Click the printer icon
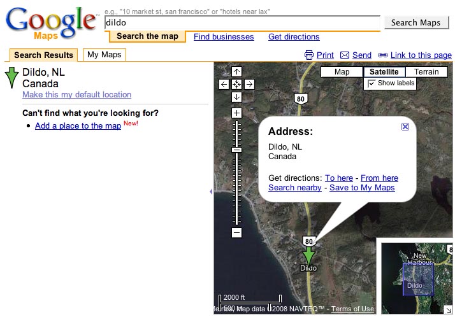Viewport: 455px width, 317px height. (308, 55)
